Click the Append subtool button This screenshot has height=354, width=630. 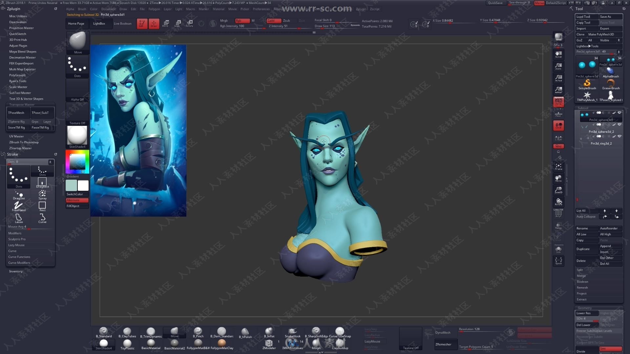click(611, 246)
